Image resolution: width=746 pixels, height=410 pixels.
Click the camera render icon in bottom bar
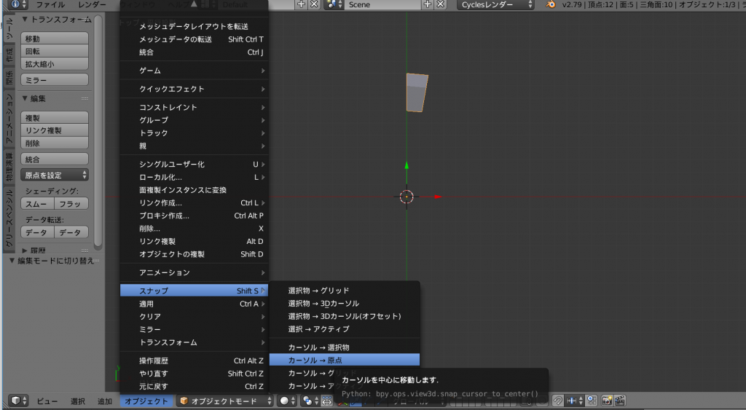coord(606,401)
